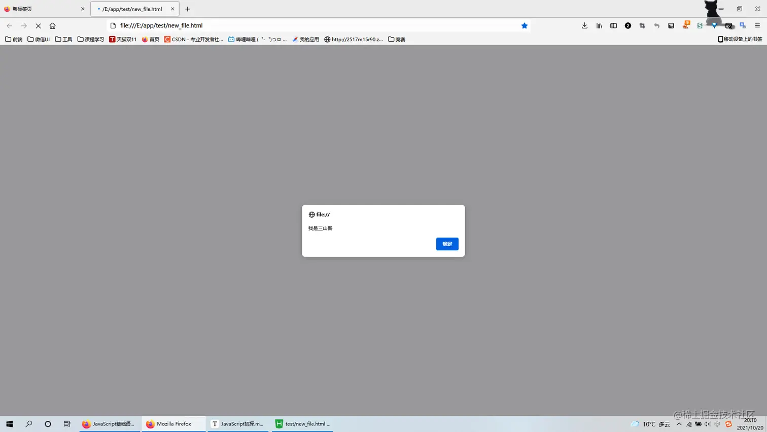Viewport: 767px width, 432px height.
Task: Click the screenshot crop tool icon
Action: [642, 25]
